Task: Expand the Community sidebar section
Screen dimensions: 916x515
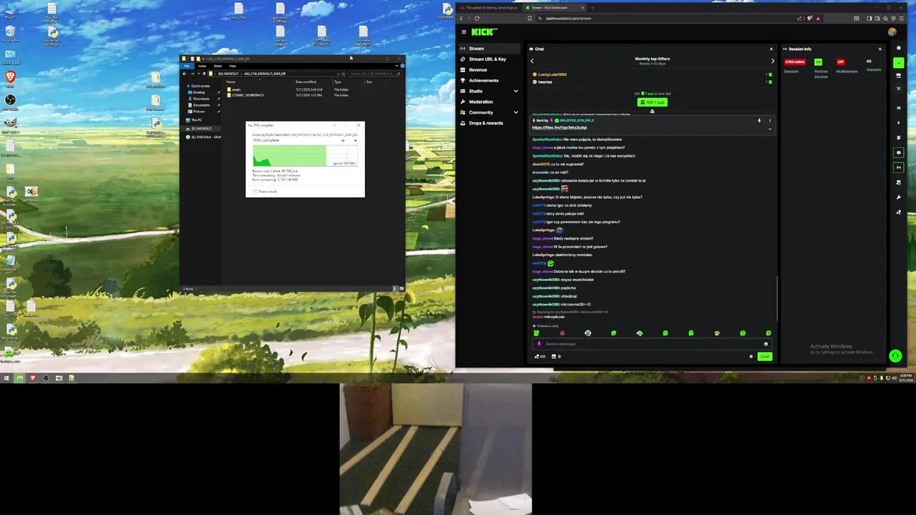Action: [515, 112]
